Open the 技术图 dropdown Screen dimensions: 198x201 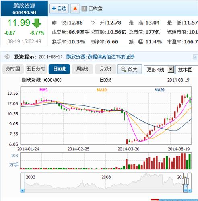tap(187, 70)
